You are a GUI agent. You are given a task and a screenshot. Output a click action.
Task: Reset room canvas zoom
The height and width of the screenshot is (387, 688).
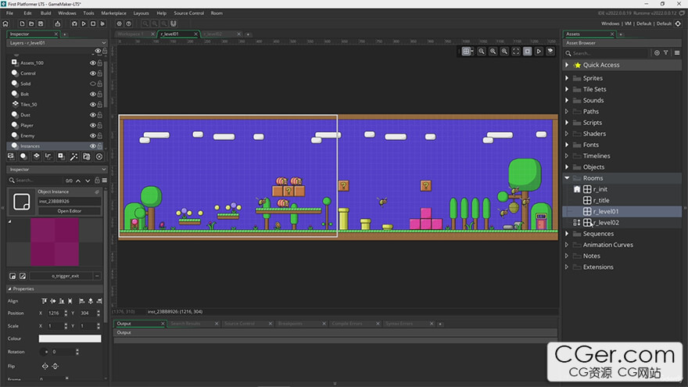click(493, 52)
